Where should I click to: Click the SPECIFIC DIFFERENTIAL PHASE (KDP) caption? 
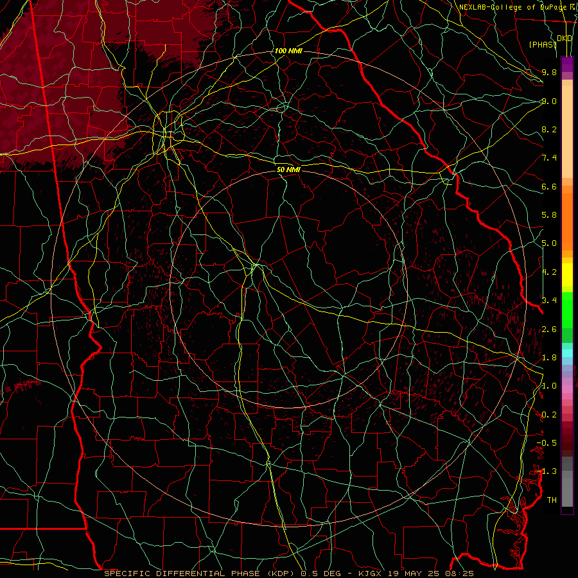201,574
